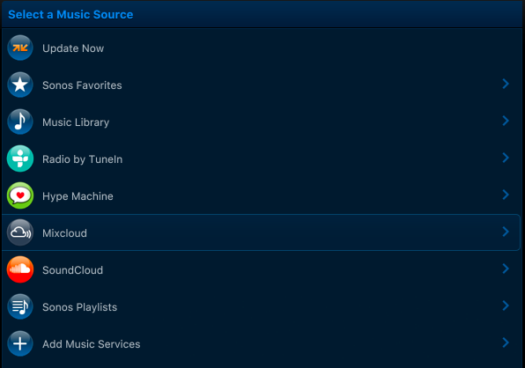
Task: Click the Music Library note icon
Action: tap(20, 121)
